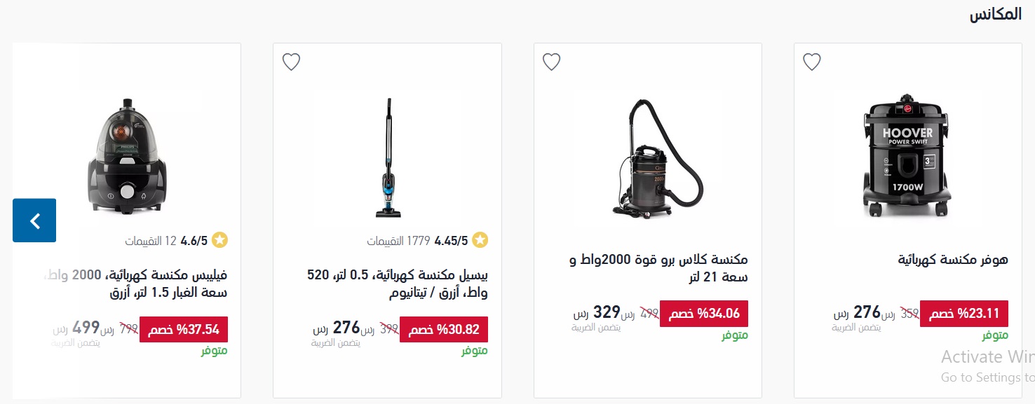Add Hoover vacuum to wishlist via heart
Image resolution: width=1035 pixels, height=404 pixels.
(811, 62)
